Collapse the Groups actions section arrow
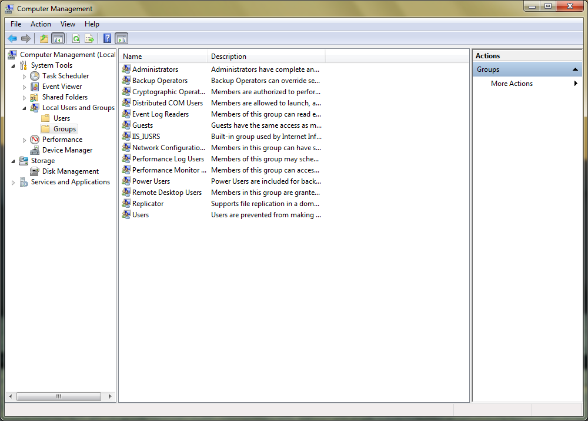This screenshot has width=588, height=421. [x=575, y=69]
